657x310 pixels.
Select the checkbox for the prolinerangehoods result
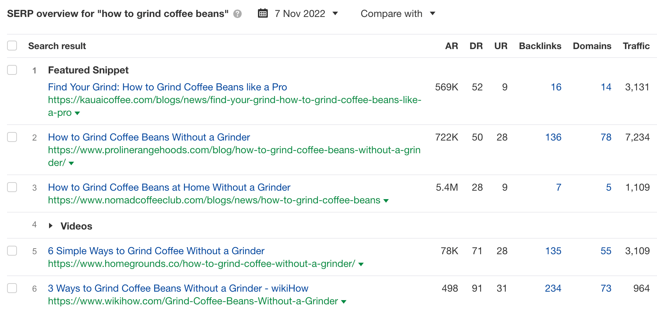point(12,137)
